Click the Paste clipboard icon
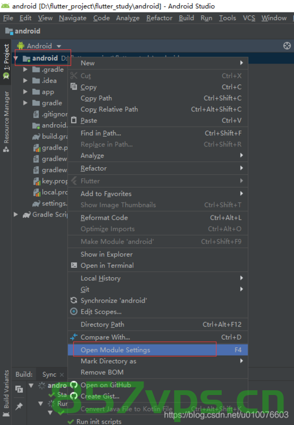 (x=73, y=120)
